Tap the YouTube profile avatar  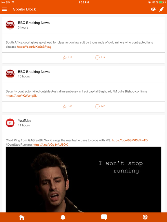click(x=10, y=123)
